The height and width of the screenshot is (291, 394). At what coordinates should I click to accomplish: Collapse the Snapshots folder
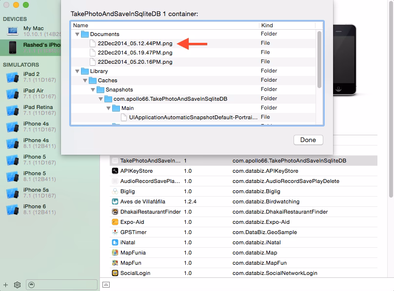tap(92, 90)
